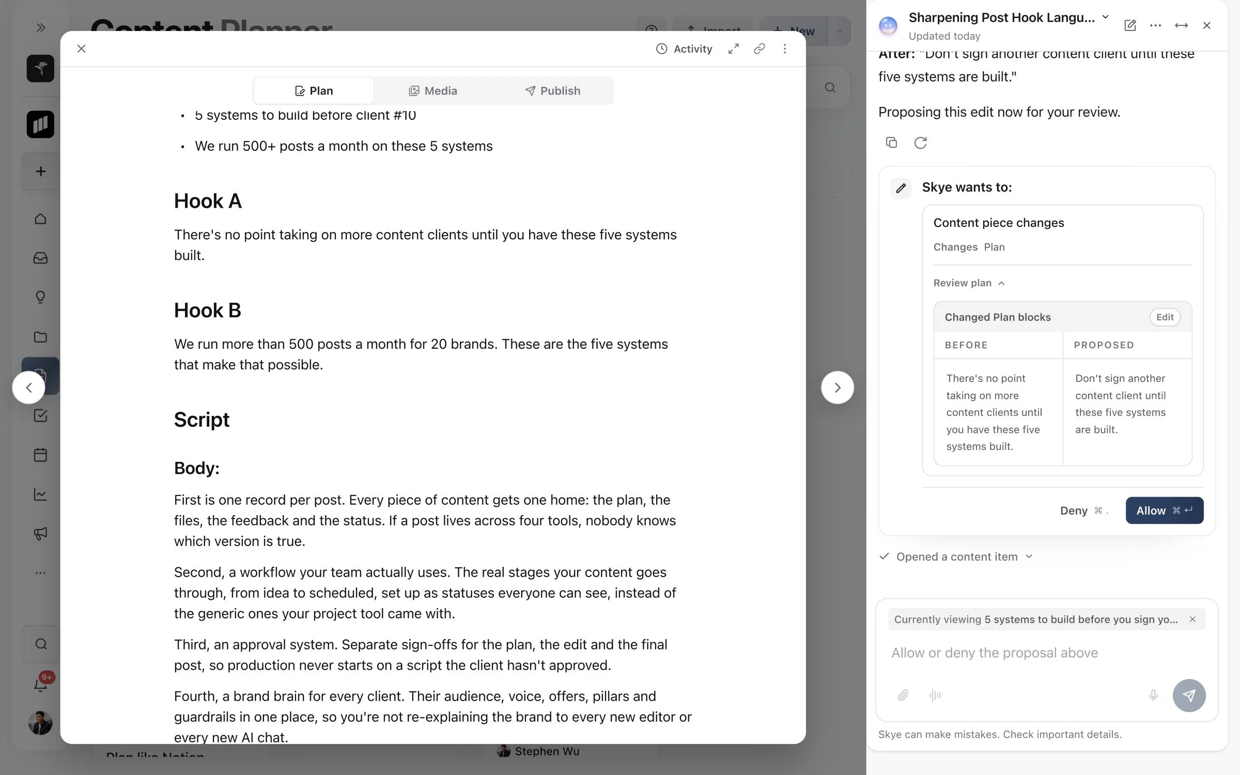Viewport: 1240px width, 775px height.
Task: Switch to the Media tab
Action: click(433, 91)
